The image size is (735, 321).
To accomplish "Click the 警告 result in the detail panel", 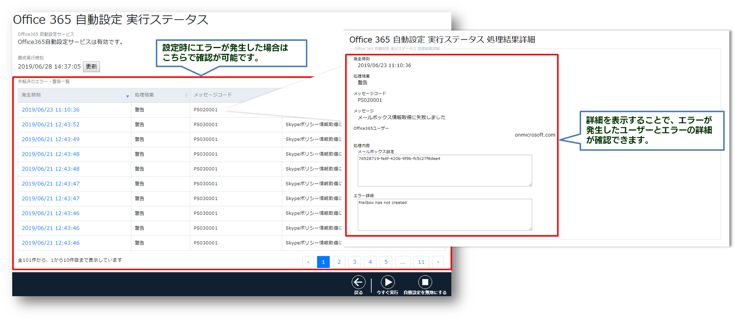I will click(362, 83).
